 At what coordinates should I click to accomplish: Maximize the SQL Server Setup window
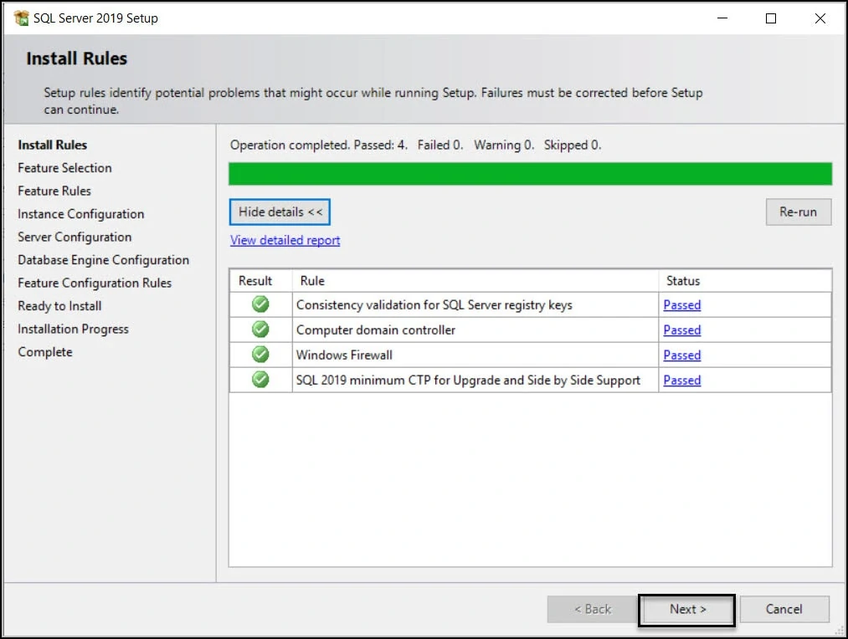pyautogui.click(x=771, y=18)
